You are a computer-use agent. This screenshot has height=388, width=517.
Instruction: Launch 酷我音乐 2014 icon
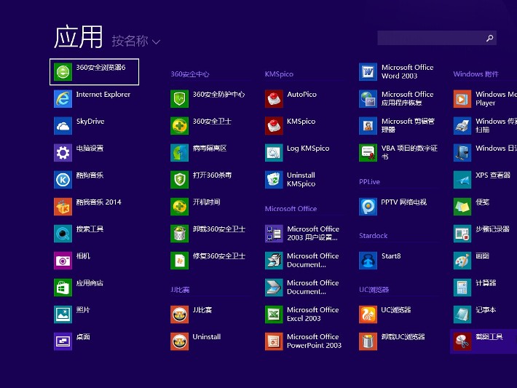pos(63,206)
